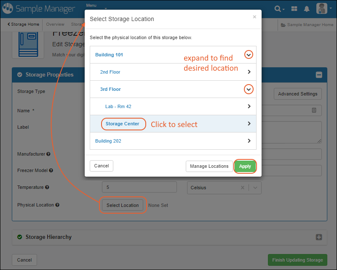The image size is (337, 270).
Task: Open the product grid icon
Action: click(x=294, y=9)
